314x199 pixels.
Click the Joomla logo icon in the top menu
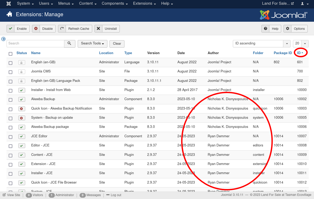[9, 4]
